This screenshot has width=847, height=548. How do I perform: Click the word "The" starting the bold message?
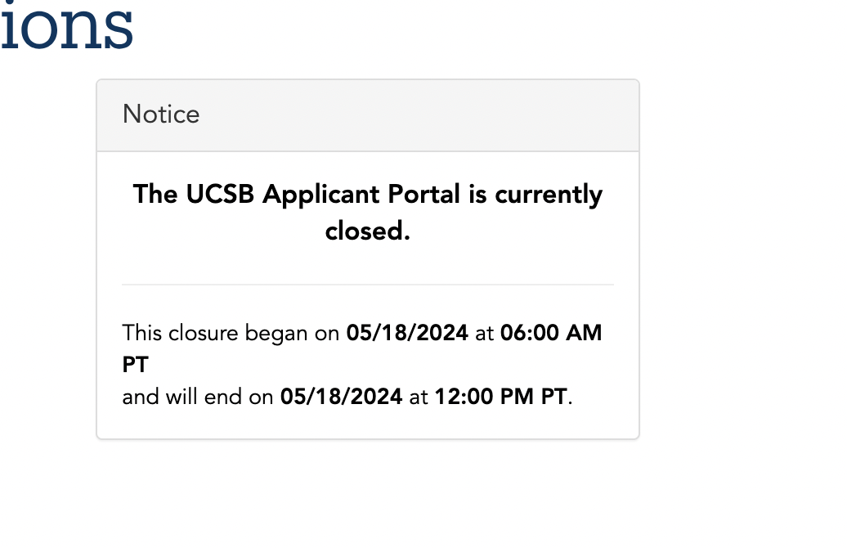coord(156,195)
